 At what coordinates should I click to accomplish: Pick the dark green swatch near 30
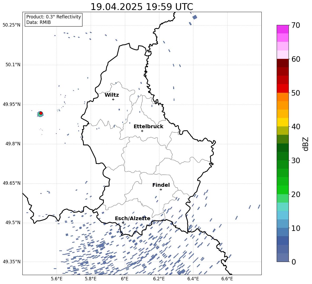tap(282, 156)
